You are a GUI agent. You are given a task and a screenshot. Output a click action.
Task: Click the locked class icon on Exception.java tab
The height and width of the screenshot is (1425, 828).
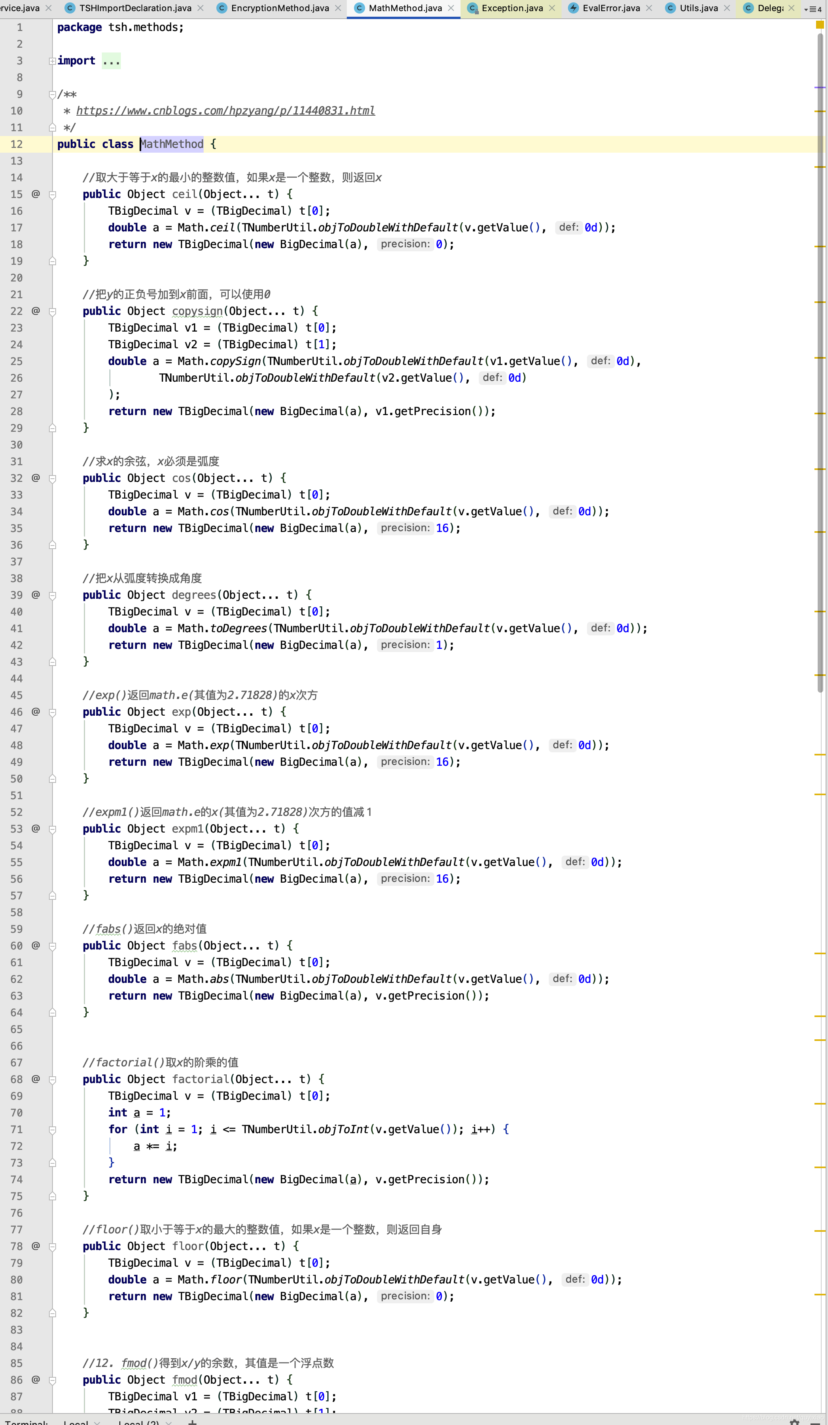(473, 8)
